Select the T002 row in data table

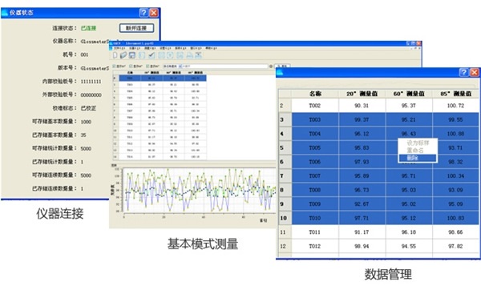(x=379, y=106)
